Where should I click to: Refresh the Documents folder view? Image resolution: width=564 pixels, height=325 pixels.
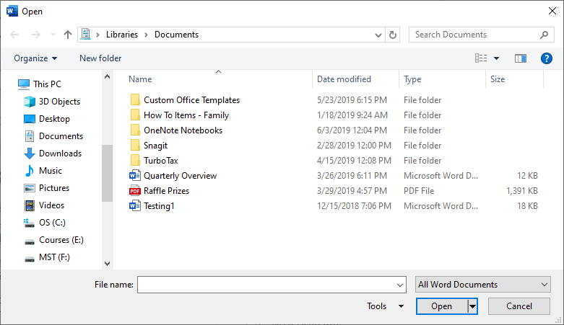393,35
